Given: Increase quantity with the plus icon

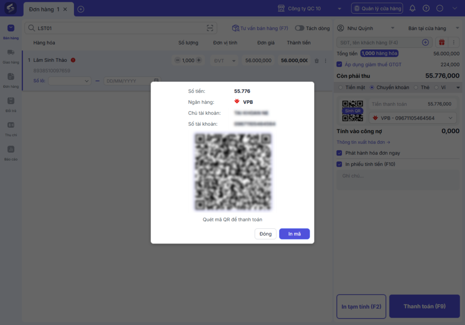Looking at the screenshot, I should click(x=199, y=60).
